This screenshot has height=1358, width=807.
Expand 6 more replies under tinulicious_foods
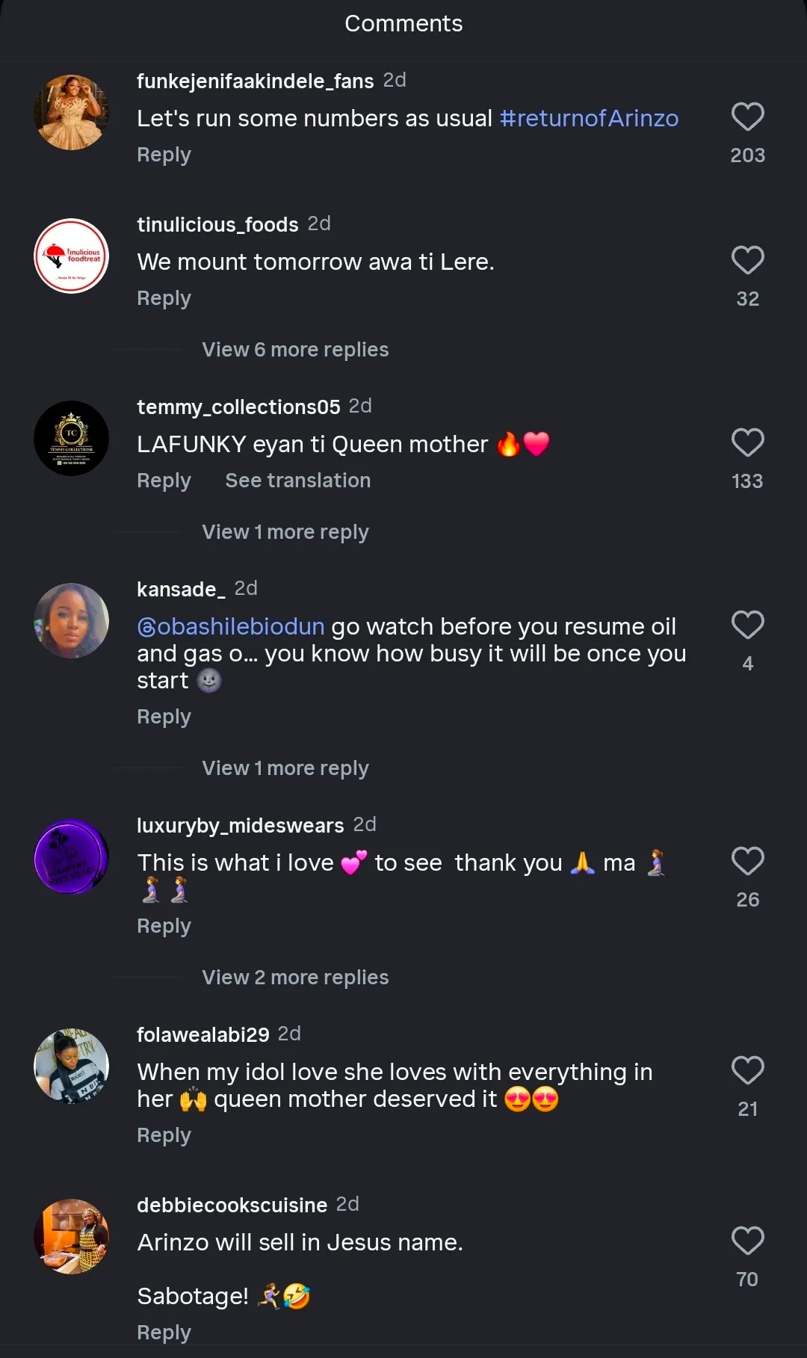coord(295,350)
